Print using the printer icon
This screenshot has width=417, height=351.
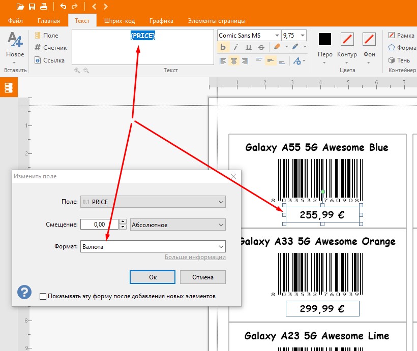pyautogui.click(x=44, y=7)
